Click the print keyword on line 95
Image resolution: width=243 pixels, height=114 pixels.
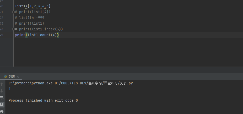click(20, 35)
